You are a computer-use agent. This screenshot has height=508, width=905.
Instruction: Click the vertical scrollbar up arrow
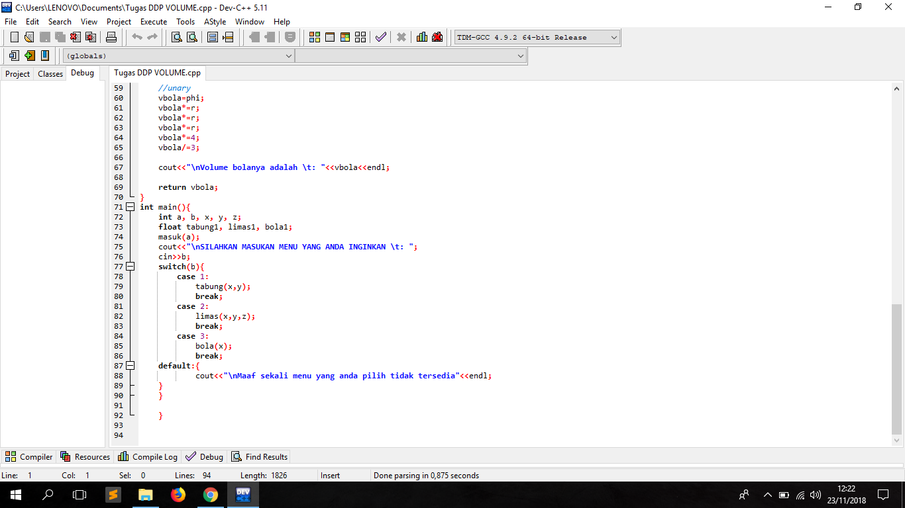(x=897, y=87)
